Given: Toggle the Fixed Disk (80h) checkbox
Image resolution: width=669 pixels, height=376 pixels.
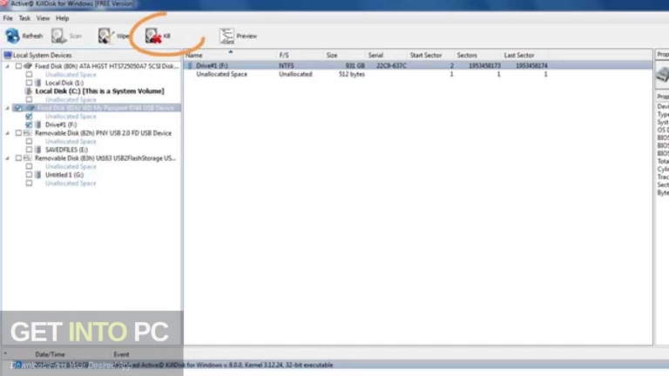Looking at the screenshot, I should (18, 66).
